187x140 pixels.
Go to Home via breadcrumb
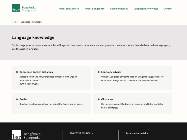(x=15, y=22)
